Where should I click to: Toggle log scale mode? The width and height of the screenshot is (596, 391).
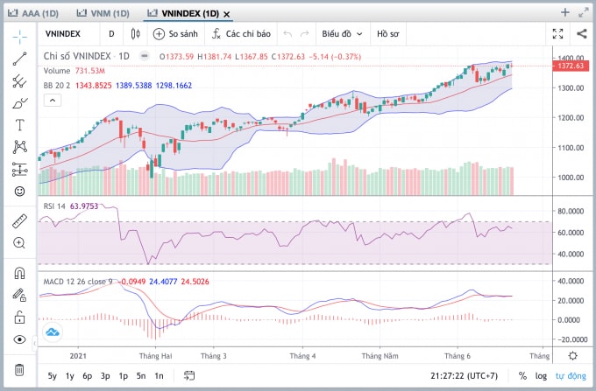tap(541, 376)
